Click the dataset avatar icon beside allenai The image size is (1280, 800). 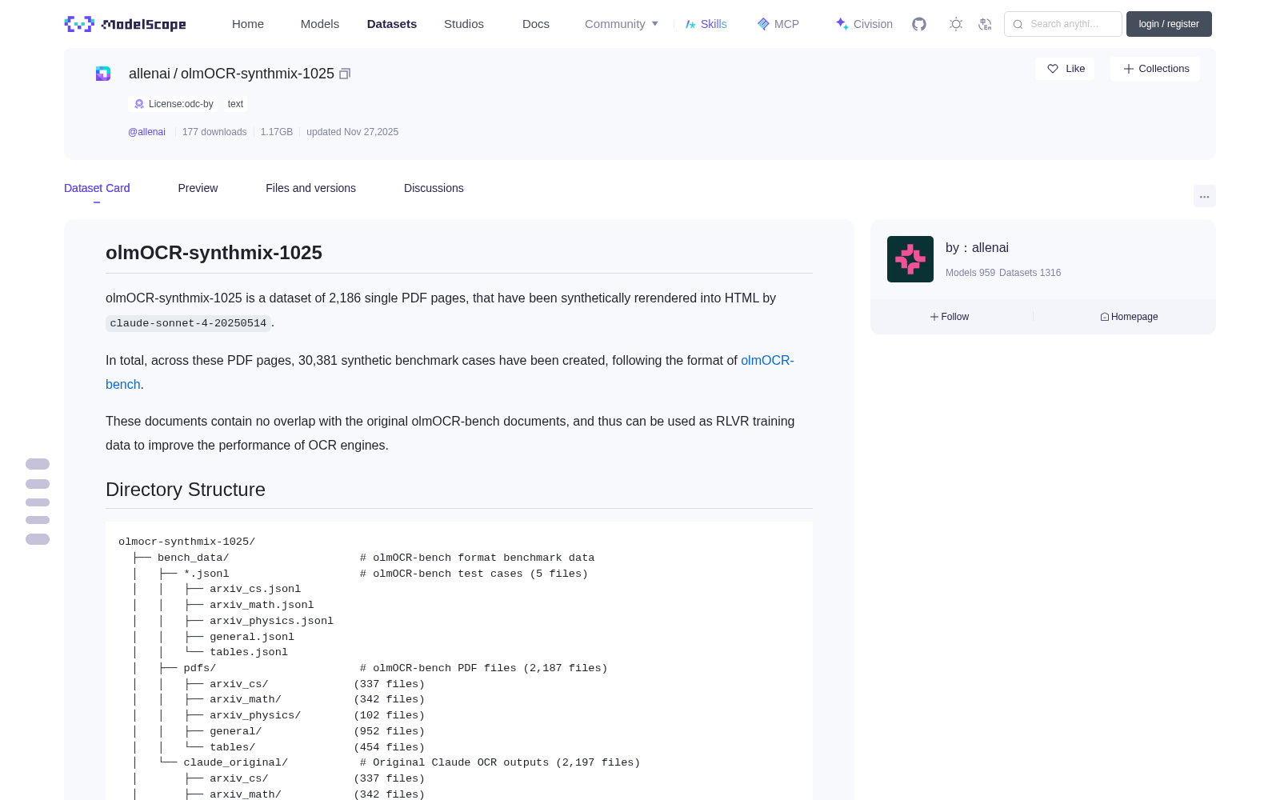pos(103,74)
